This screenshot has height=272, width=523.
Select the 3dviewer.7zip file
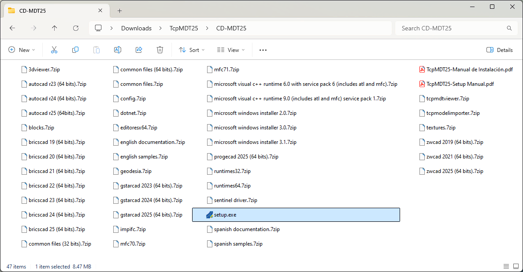tap(41, 70)
